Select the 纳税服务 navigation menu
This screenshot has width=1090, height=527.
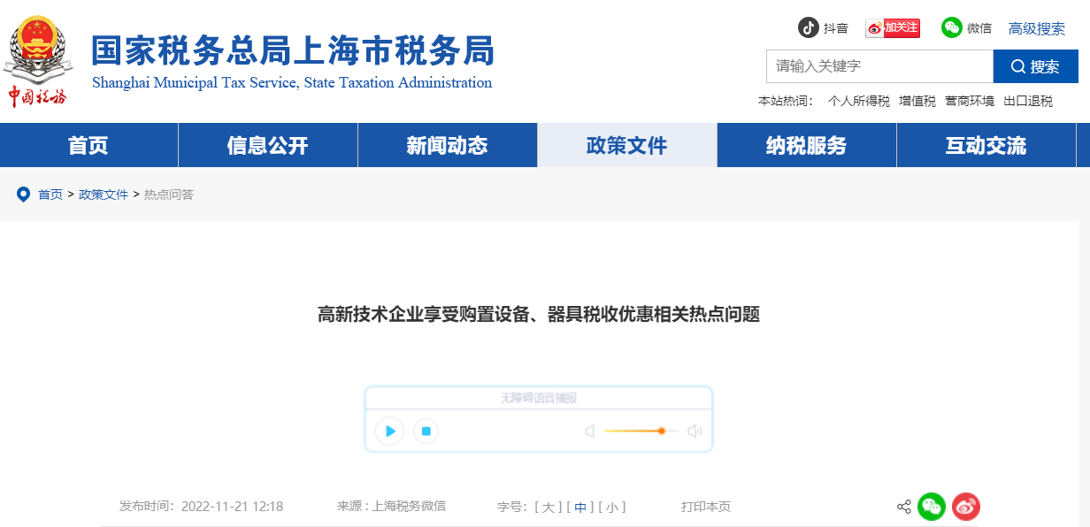point(806,145)
